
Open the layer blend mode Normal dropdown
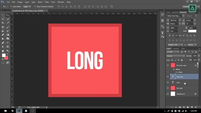pos(176,56)
